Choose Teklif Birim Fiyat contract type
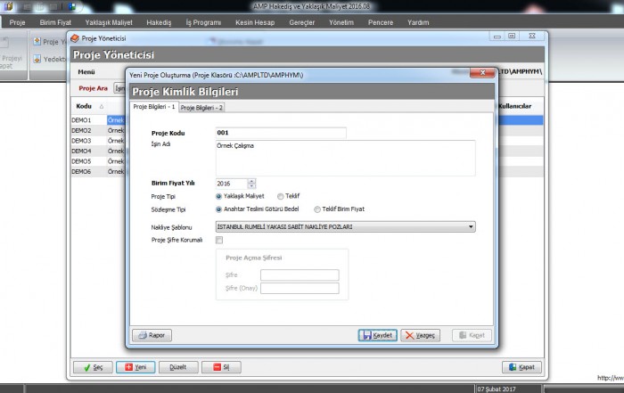624x393 pixels. [318, 209]
